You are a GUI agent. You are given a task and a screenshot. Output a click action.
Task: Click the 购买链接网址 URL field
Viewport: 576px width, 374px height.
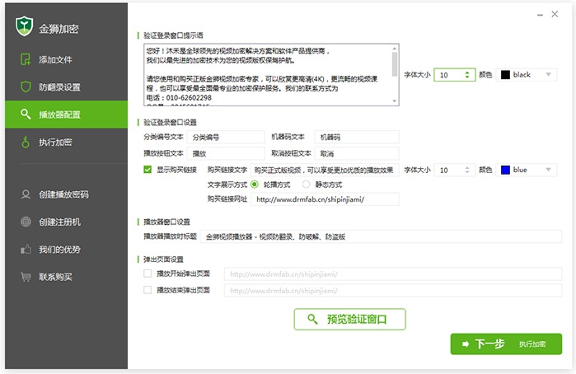tap(325, 199)
